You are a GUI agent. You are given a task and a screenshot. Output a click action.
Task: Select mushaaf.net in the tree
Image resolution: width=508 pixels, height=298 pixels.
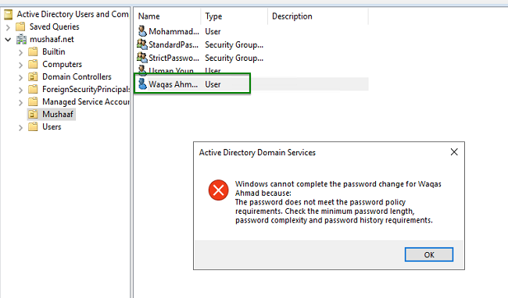tap(52, 40)
